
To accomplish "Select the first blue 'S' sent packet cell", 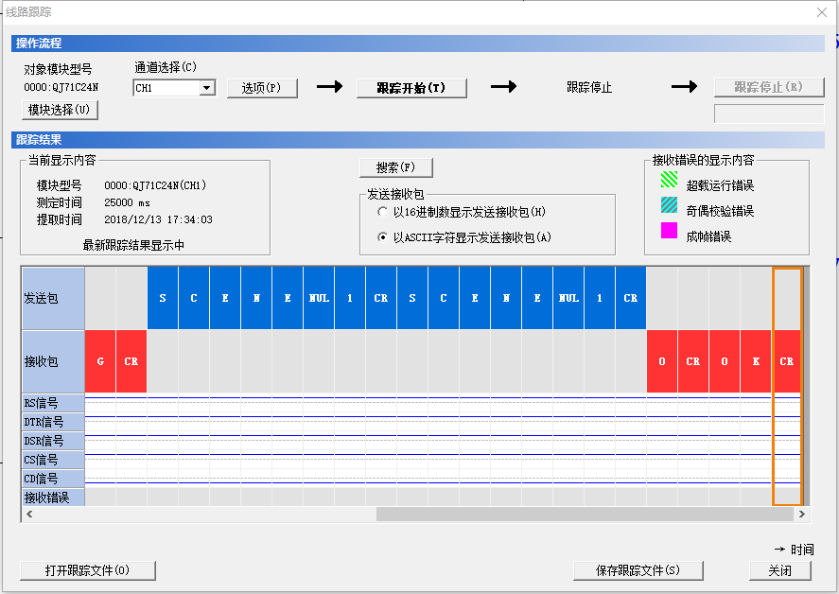I will (163, 298).
